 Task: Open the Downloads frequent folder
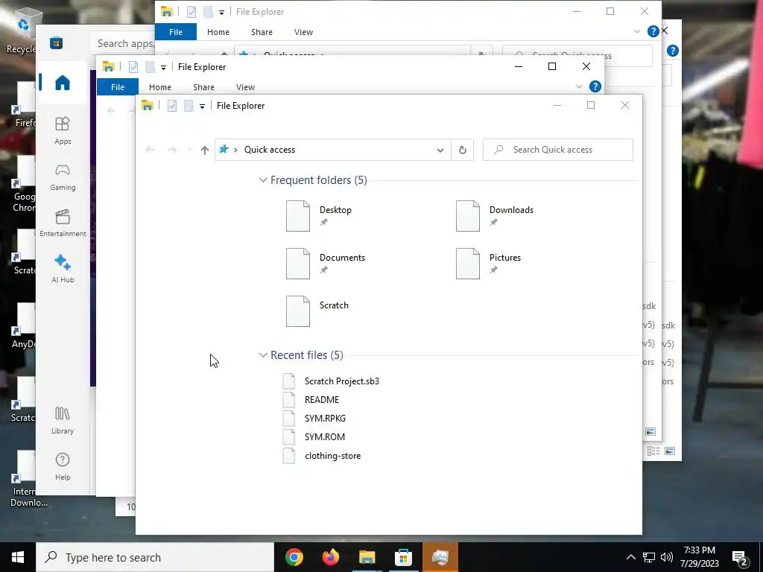(x=495, y=215)
